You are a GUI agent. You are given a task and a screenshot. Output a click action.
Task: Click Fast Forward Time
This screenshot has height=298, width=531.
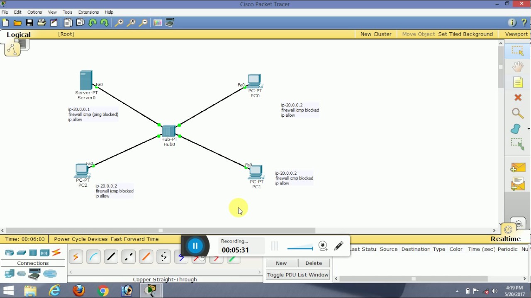[x=134, y=239]
